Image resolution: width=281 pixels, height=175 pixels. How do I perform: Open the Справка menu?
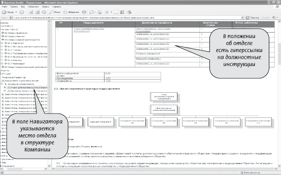click(x=57, y=7)
